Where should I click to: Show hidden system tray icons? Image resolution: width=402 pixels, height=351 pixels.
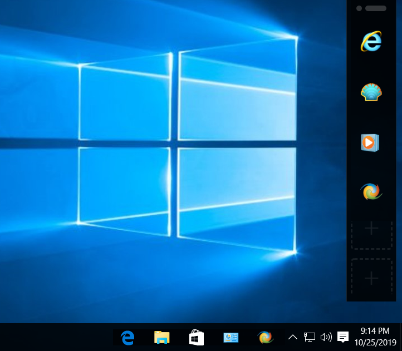[293, 337]
